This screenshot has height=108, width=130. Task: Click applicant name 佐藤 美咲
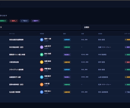pyautogui.click(x=48, y=61)
